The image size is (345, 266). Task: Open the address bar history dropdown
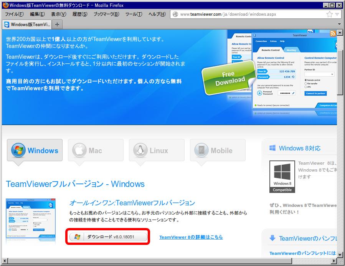pos(337,15)
